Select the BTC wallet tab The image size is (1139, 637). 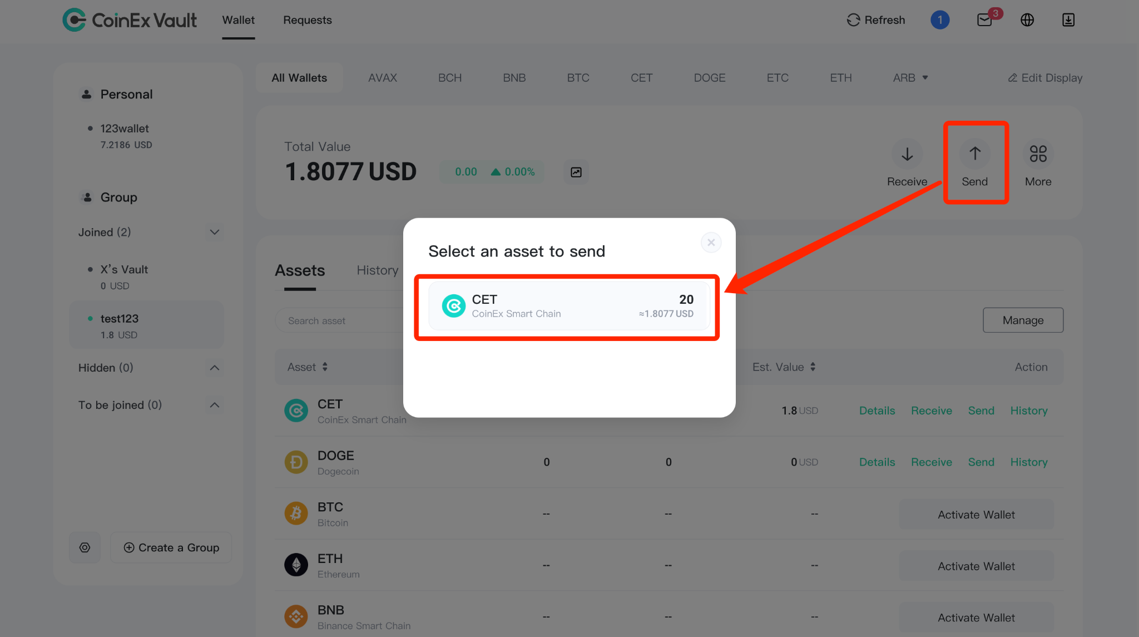click(x=578, y=78)
